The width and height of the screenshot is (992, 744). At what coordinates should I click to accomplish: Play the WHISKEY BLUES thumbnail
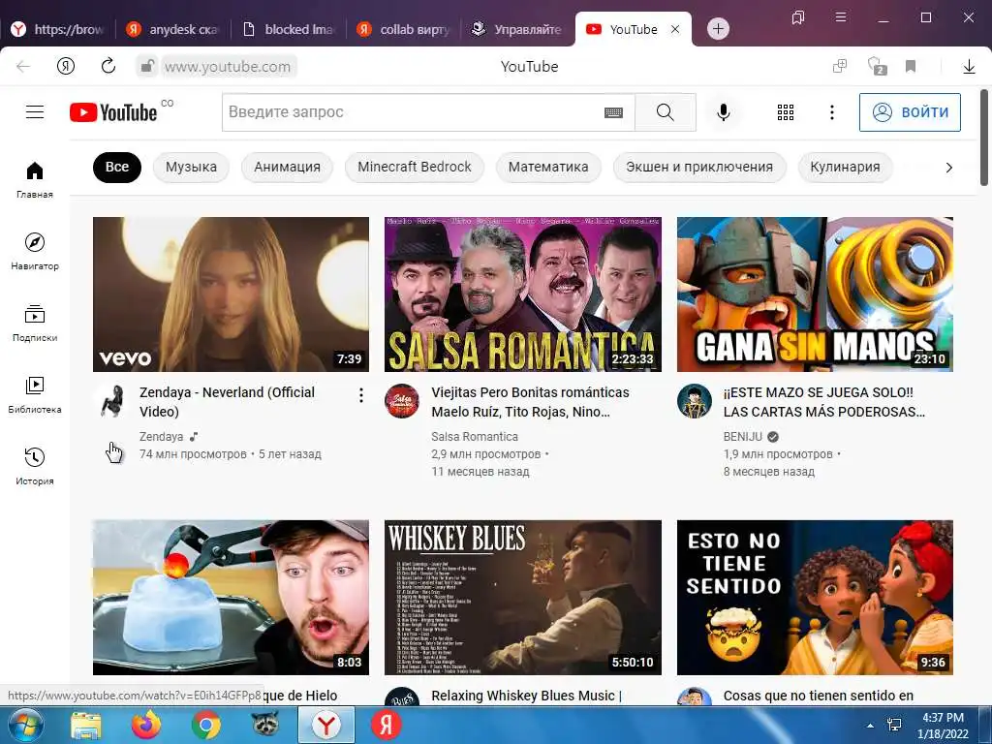(x=522, y=597)
